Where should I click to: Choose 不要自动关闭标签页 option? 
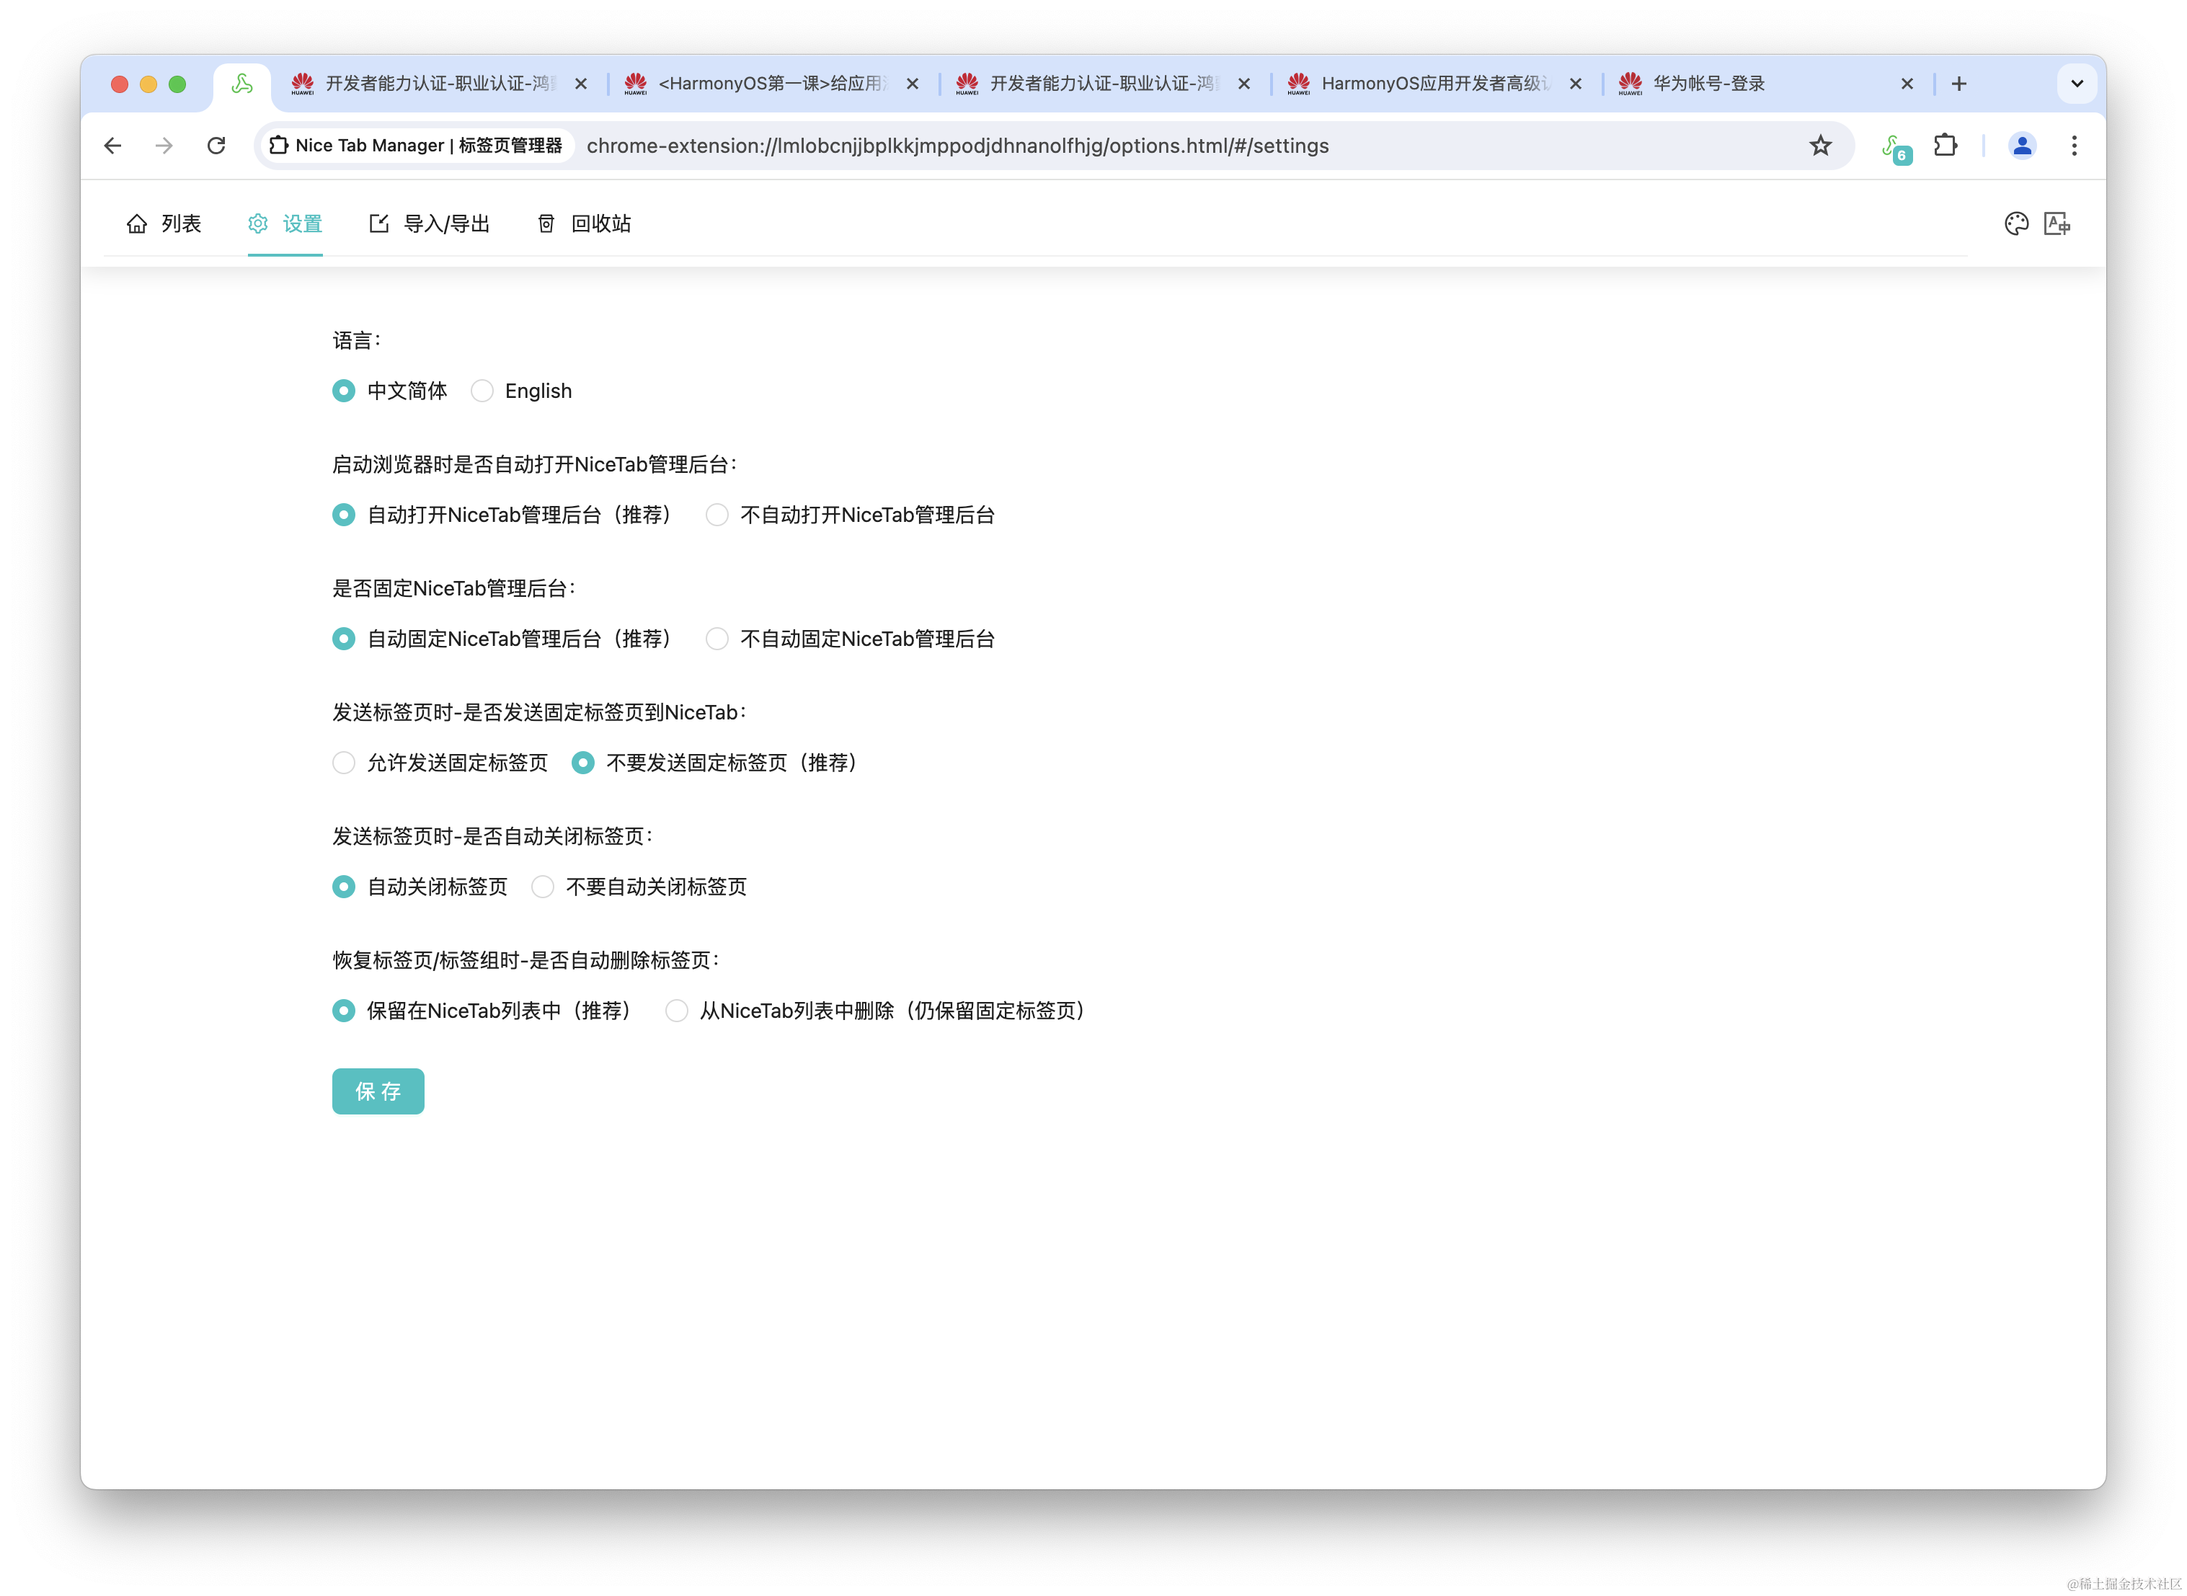(x=543, y=887)
